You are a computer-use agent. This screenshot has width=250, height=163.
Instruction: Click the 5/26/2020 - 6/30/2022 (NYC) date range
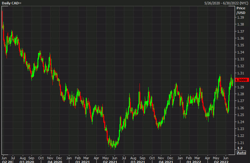[x=226, y=3]
